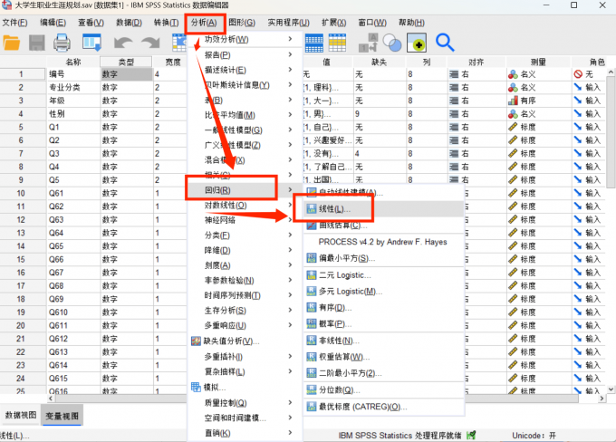Screen dimensions: 616x442
Task: Click the Save file toolbar icon
Action: 37,43
